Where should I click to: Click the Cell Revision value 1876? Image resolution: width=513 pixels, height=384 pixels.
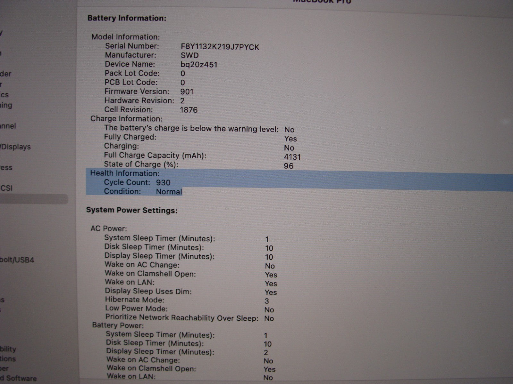pyautogui.click(x=189, y=110)
